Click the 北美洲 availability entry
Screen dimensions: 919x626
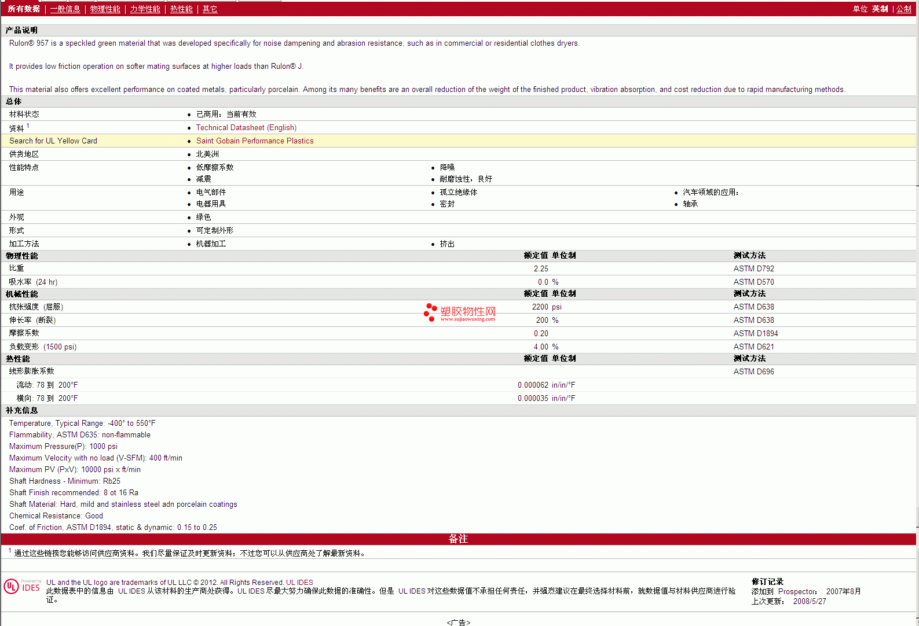coord(207,154)
